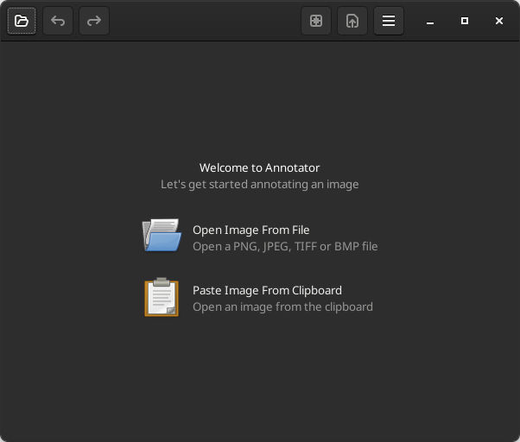Click the zoom-to-fit icon in the header
Viewport: 520px width, 442px height.
[316, 21]
